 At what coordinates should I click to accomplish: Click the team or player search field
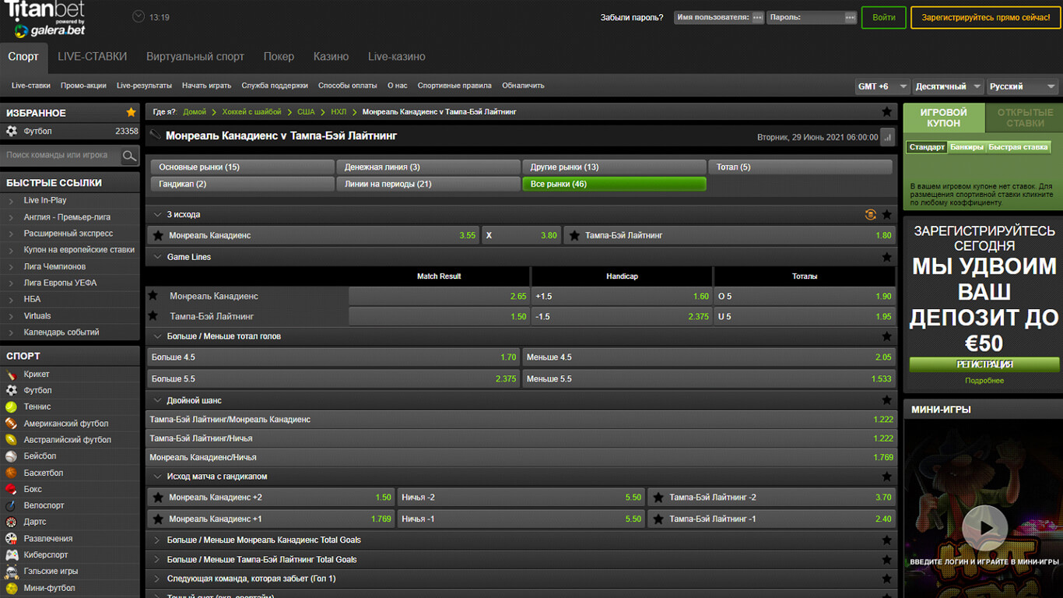(61, 156)
